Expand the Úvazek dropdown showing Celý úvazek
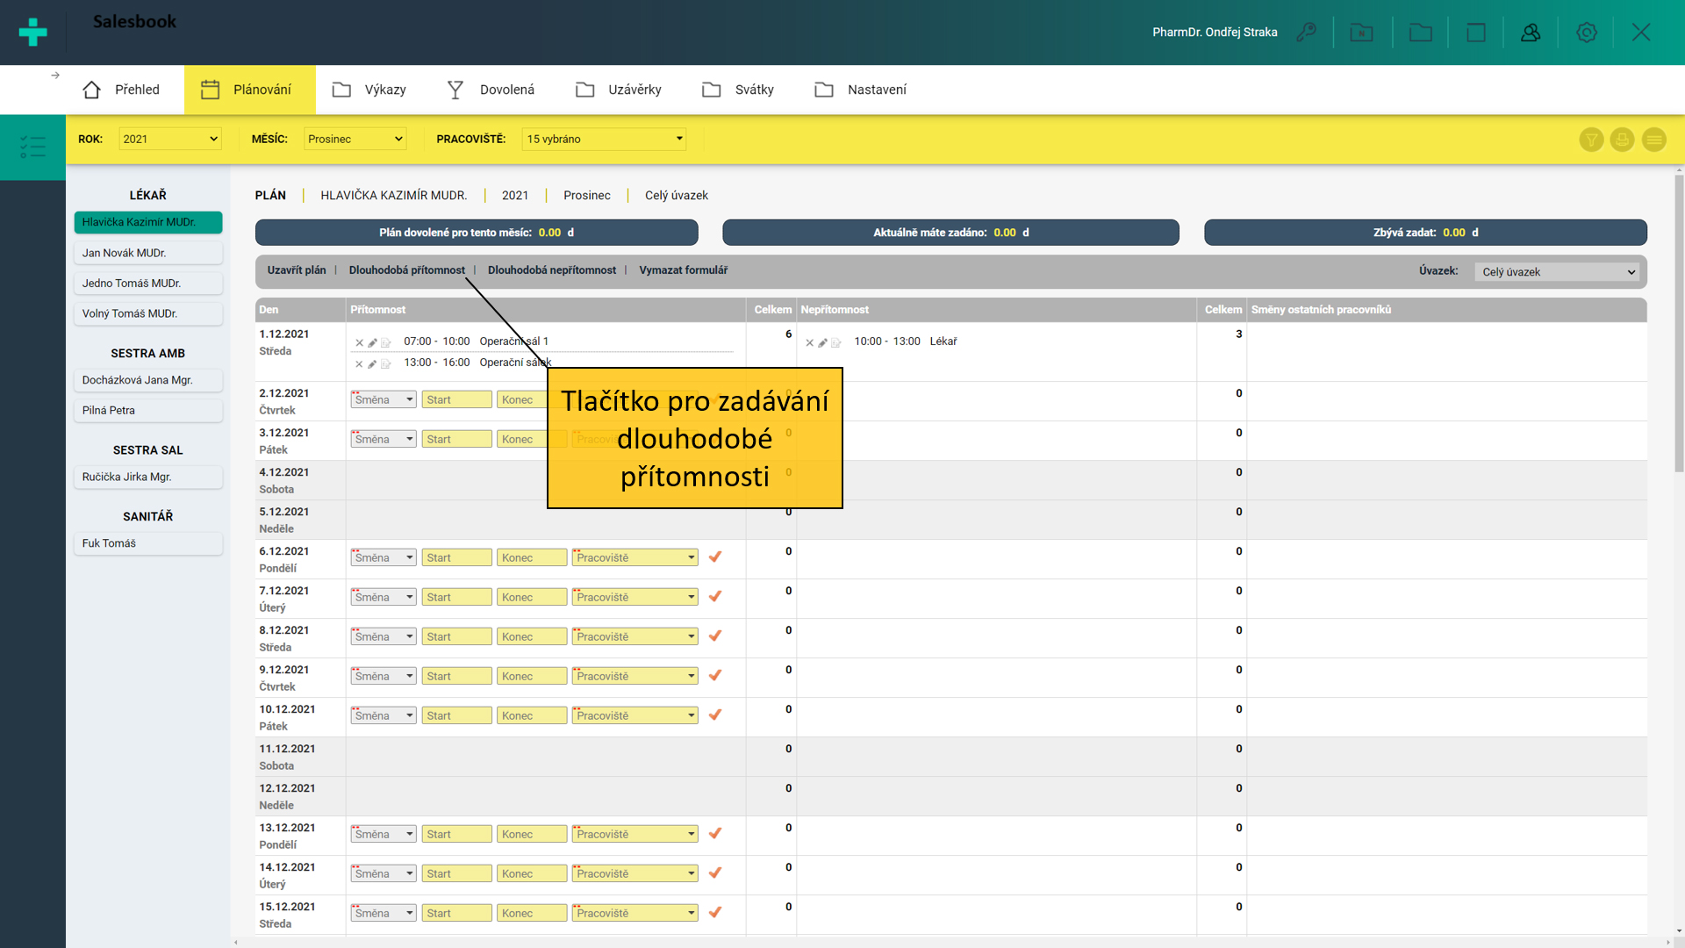Image resolution: width=1685 pixels, height=948 pixels. 1558,272
